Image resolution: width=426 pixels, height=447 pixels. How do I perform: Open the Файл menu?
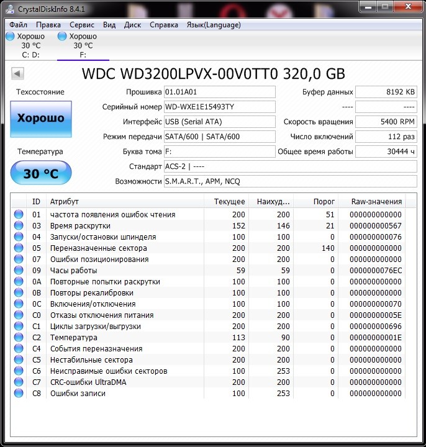click(18, 25)
